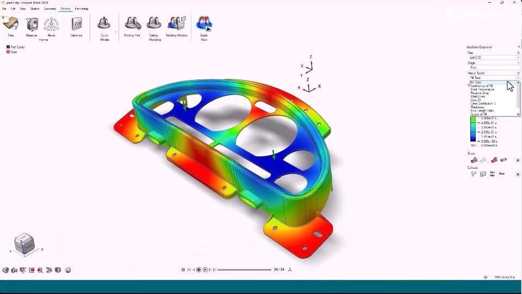522x294 pixels.
Task: Choose the Molding Part tool
Action: [132, 26]
